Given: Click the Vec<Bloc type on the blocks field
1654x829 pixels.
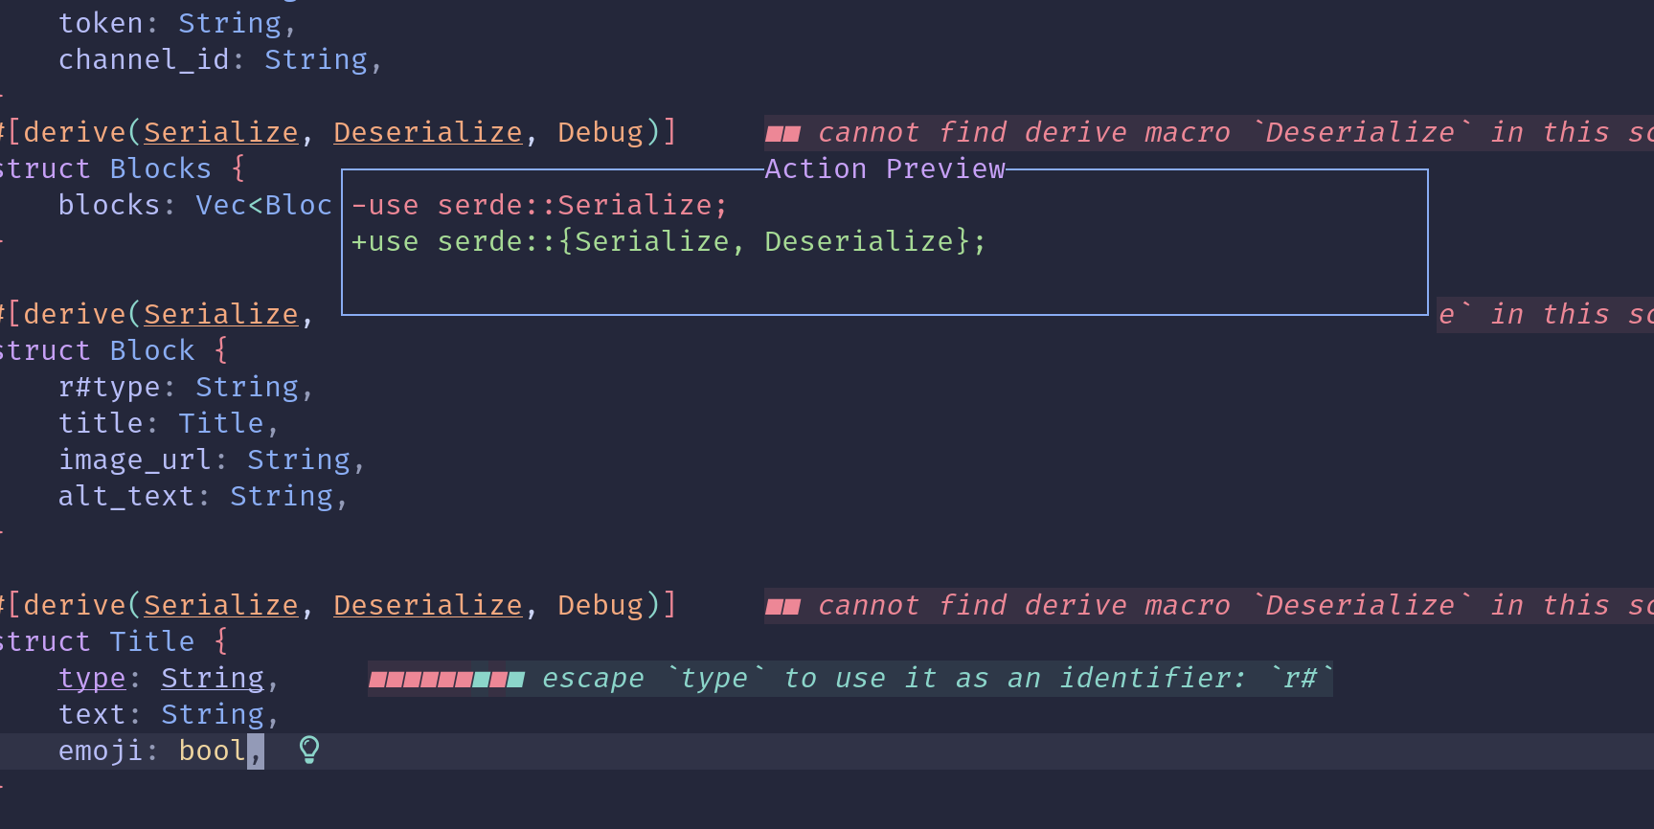Looking at the screenshot, I should pyautogui.click(x=263, y=204).
